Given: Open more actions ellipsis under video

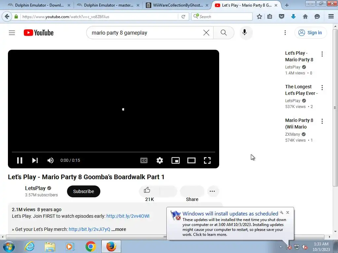Looking at the screenshot, I should click(212, 191).
